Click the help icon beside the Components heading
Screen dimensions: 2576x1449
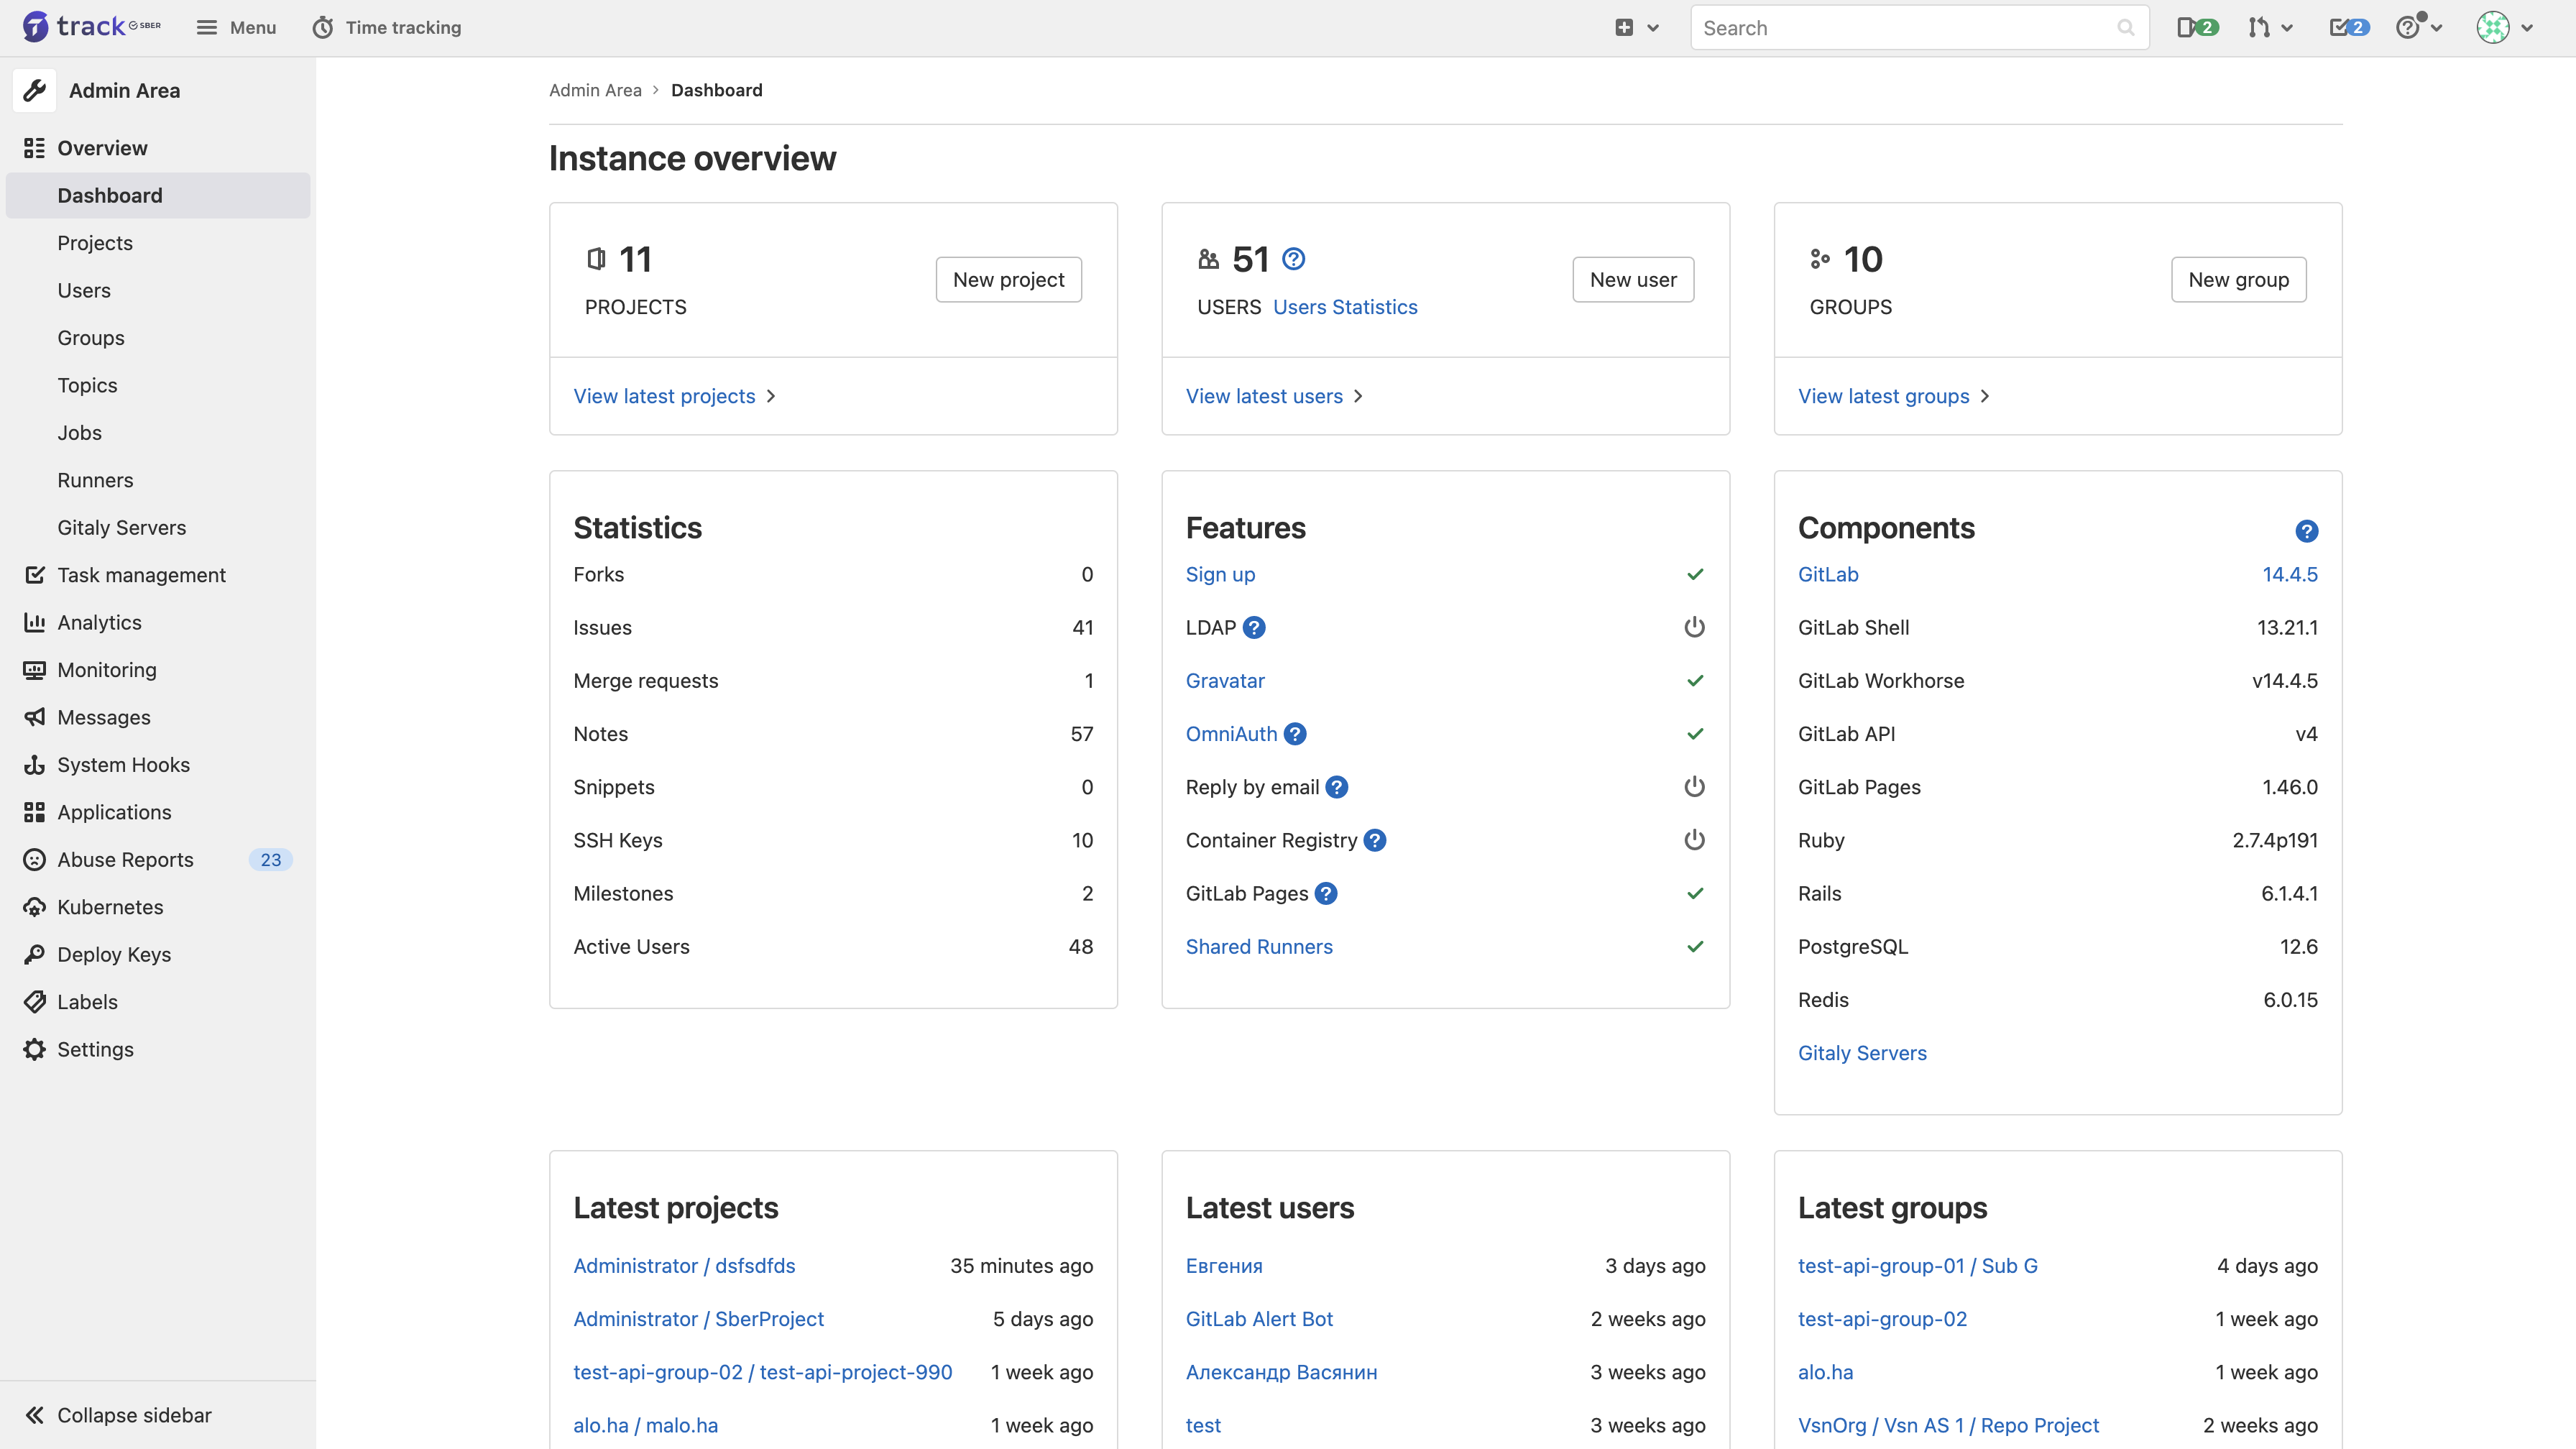(2306, 531)
